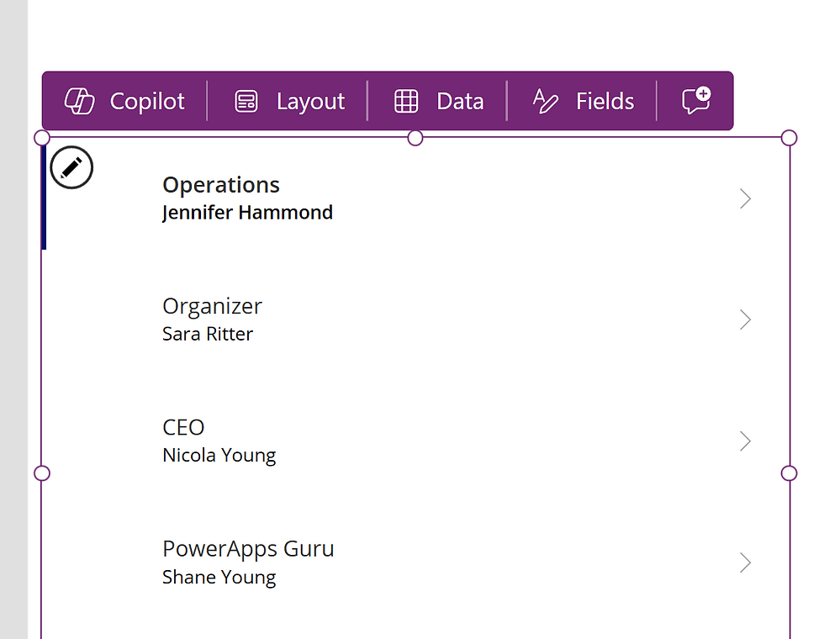Click the right-middle resize handle of the gallery
Screen dimensions: 824x639
tap(789, 473)
